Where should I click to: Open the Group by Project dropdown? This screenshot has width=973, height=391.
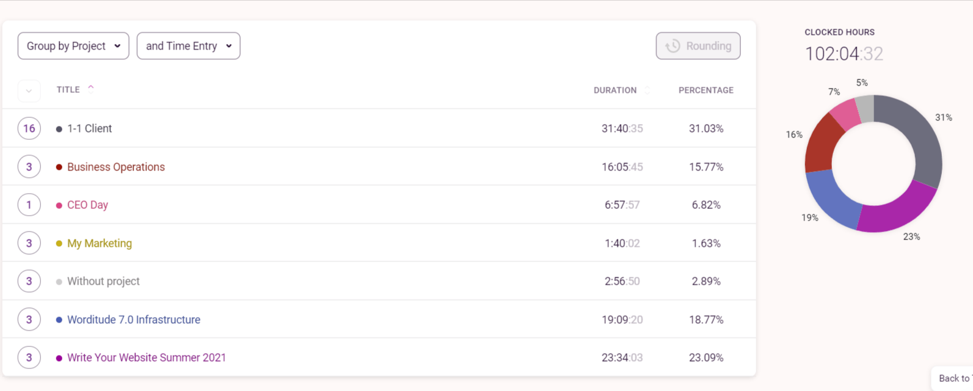tap(73, 46)
